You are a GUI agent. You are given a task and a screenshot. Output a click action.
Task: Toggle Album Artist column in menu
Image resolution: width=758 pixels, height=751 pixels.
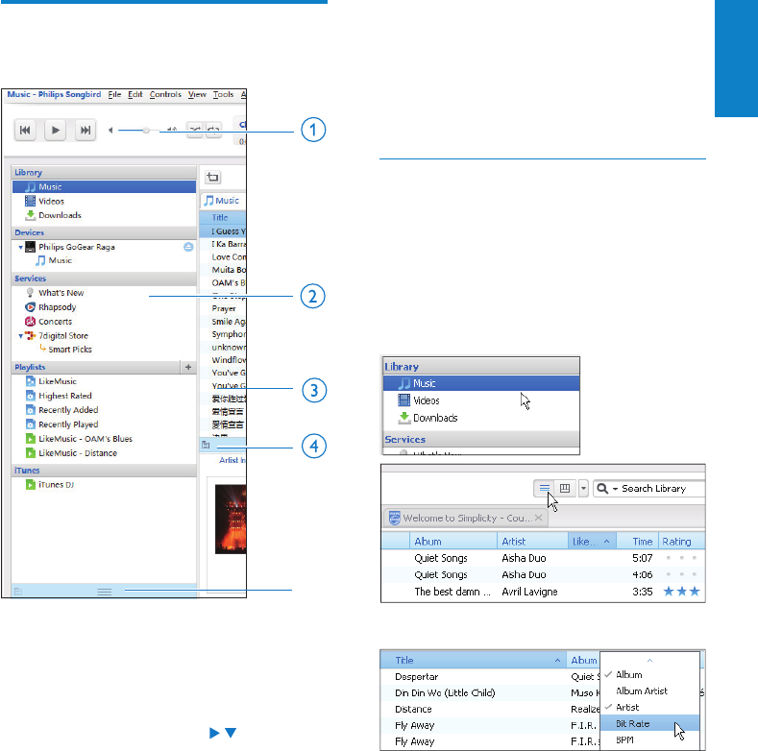pos(649,691)
